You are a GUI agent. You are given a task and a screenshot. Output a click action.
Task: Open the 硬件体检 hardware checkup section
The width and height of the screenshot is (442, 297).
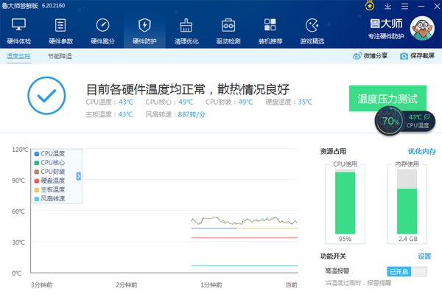pyautogui.click(x=18, y=31)
